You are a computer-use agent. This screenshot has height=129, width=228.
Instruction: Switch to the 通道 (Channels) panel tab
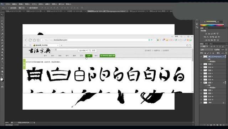point(206,44)
